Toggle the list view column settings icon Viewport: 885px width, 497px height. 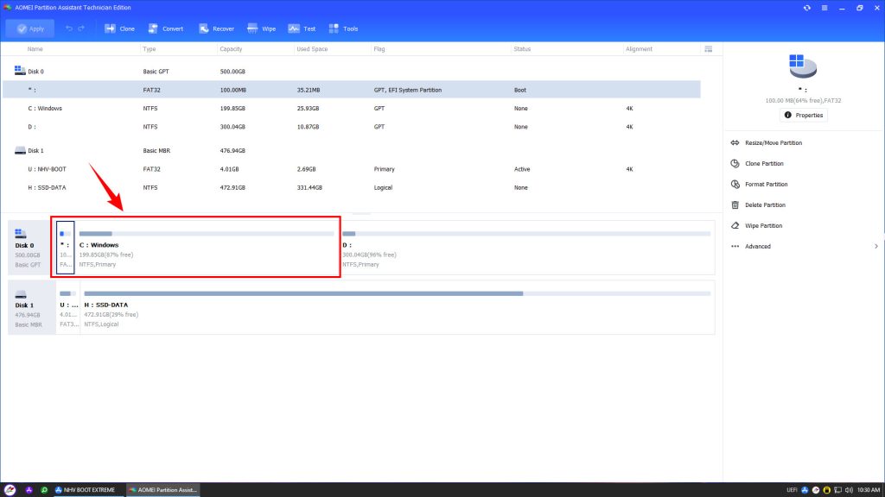click(x=709, y=49)
